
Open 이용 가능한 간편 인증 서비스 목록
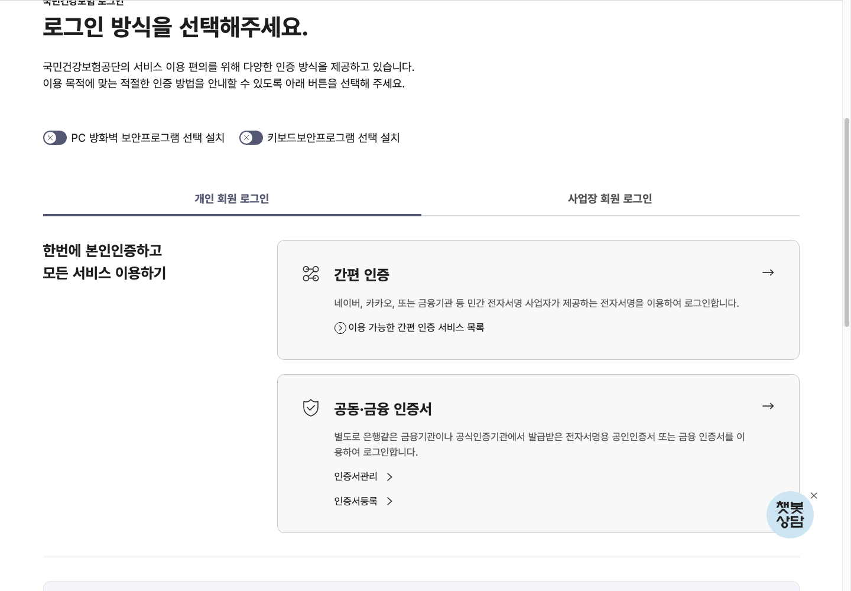(409, 327)
